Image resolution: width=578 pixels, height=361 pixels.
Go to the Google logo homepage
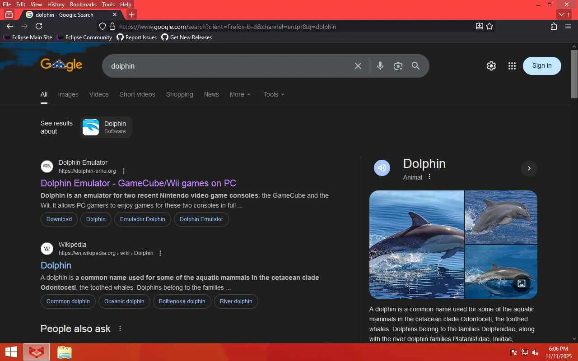click(61, 65)
